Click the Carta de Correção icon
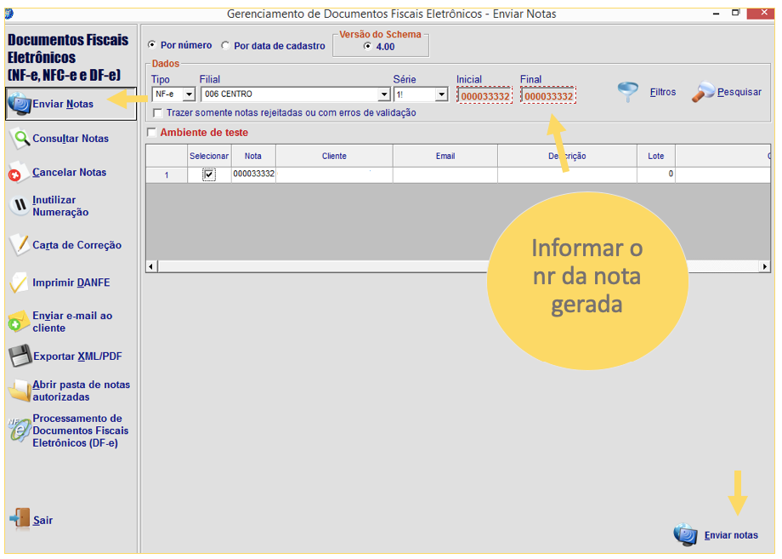Image resolution: width=782 pixels, height=559 pixels. [x=19, y=245]
